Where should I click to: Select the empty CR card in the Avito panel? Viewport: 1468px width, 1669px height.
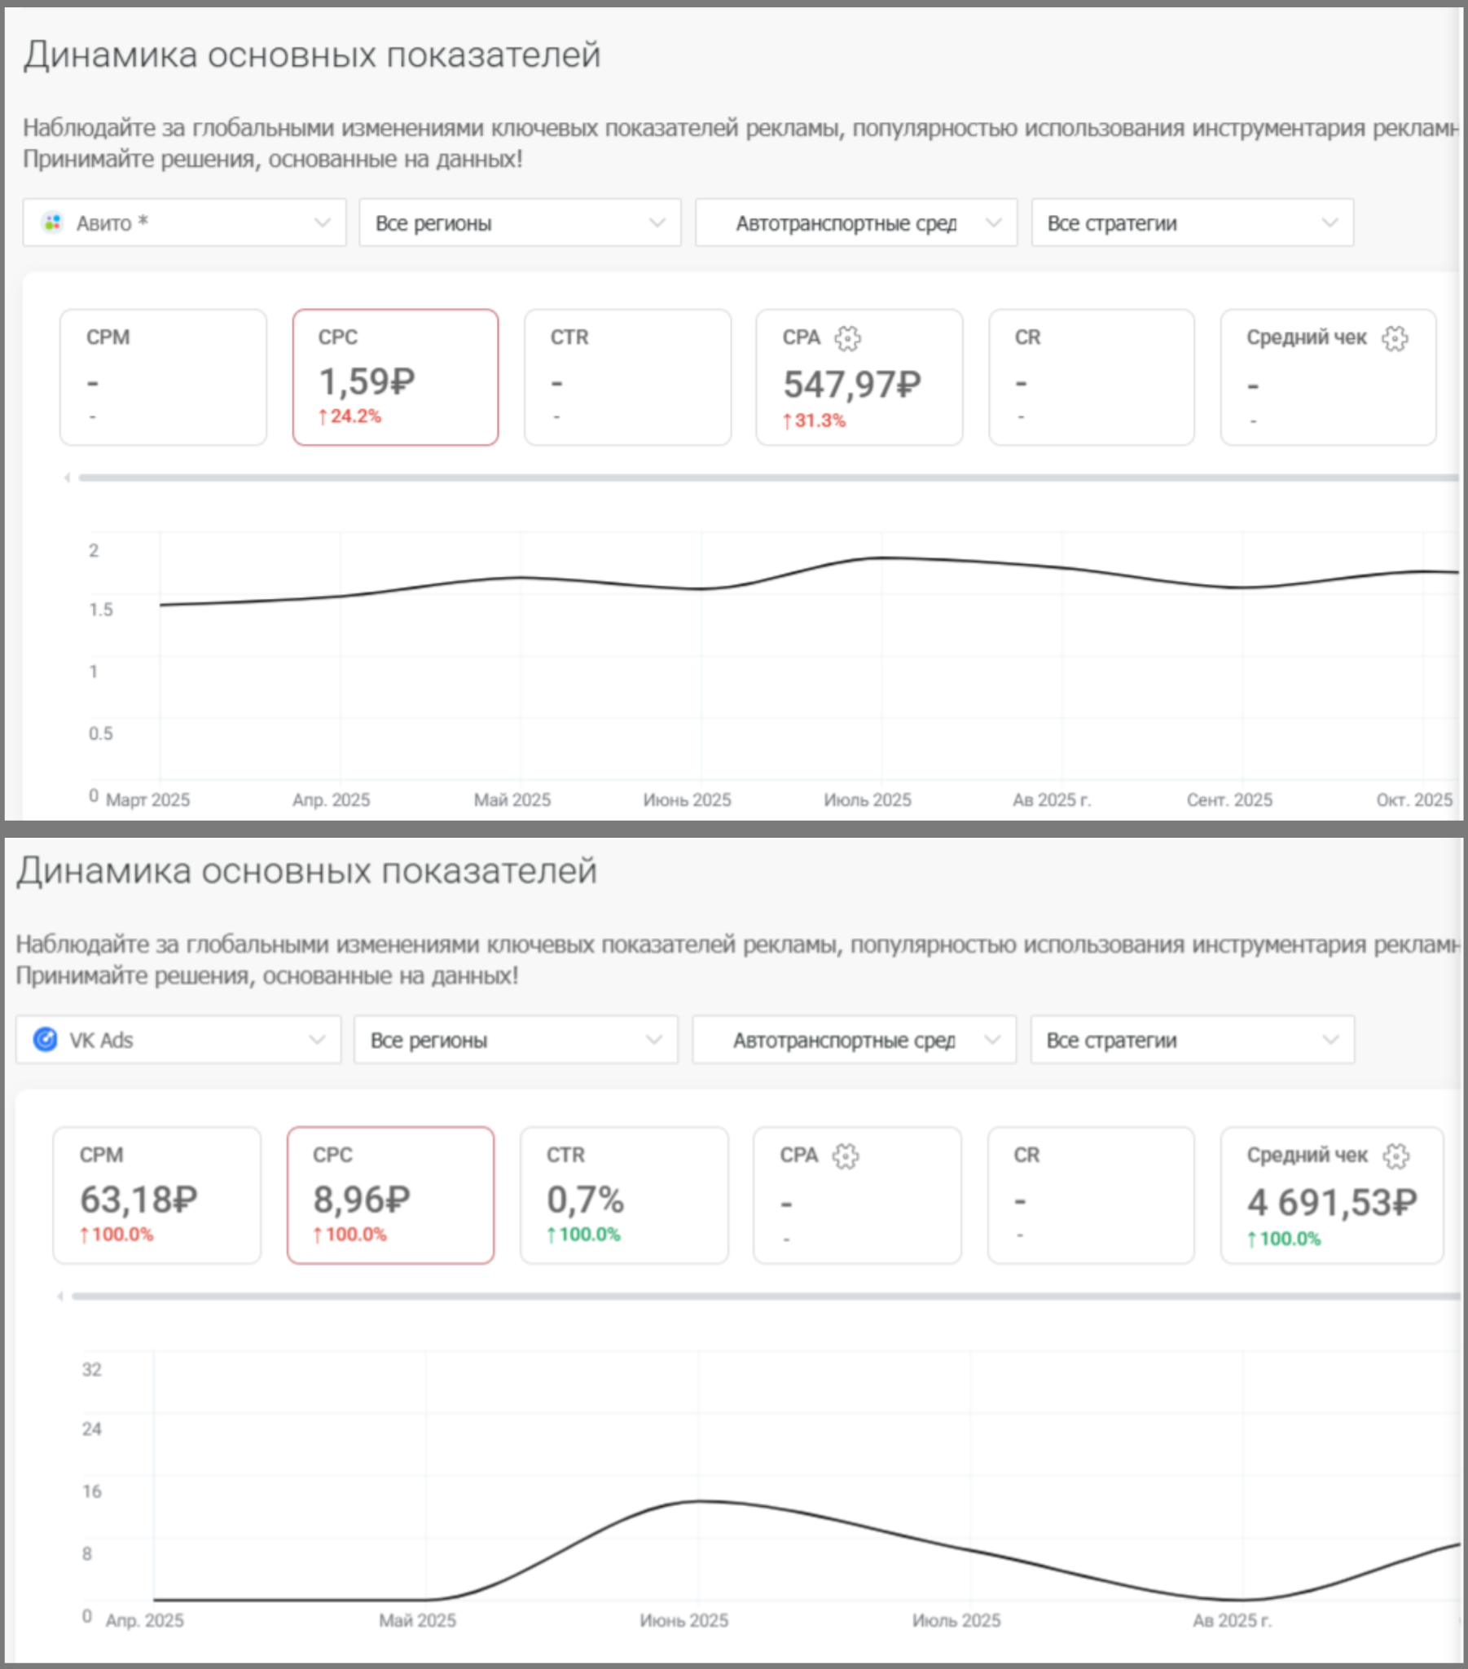tap(1091, 377)
